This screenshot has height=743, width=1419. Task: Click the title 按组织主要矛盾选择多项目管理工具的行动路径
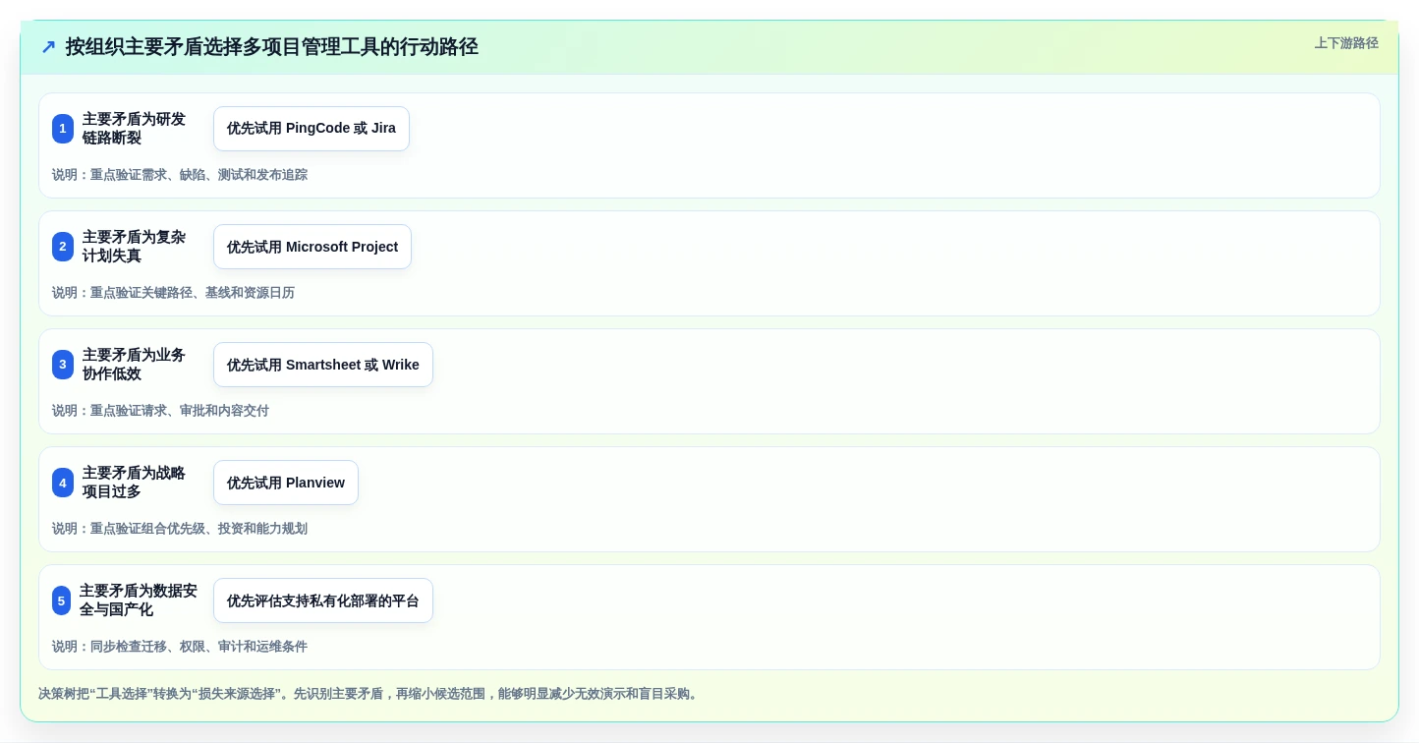coord(272,47)
